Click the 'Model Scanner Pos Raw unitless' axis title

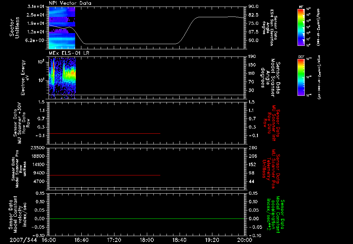point(19,169)
